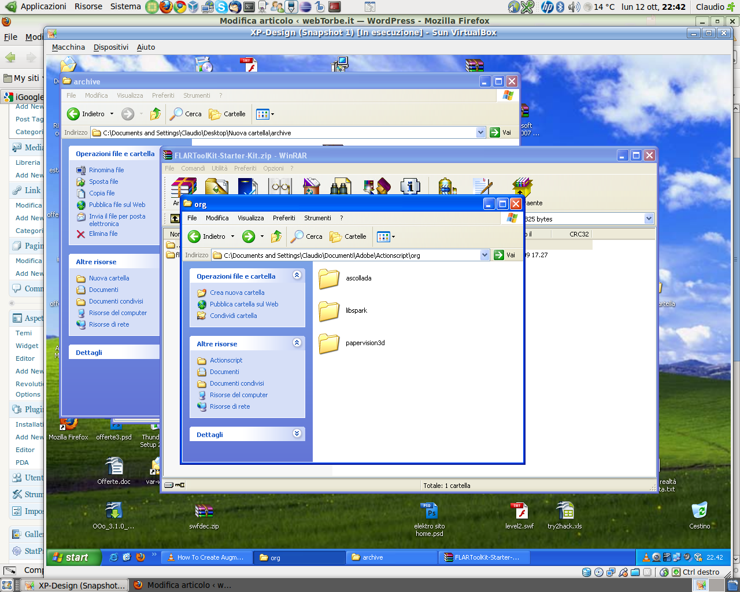
Task: Open Visualizza menu in org window
Action: click(251, 218)
